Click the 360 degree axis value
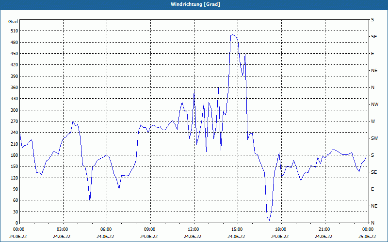This screenshot has width=388, height=242. click(x=15, y=88)
